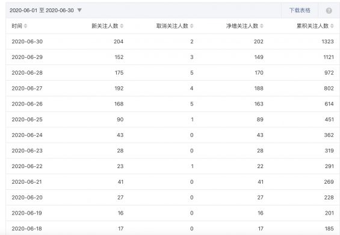Select the 2020-06-25 date cell

tap(27, 119)
